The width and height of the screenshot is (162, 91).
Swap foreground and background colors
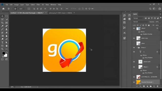tap(7, 52)
